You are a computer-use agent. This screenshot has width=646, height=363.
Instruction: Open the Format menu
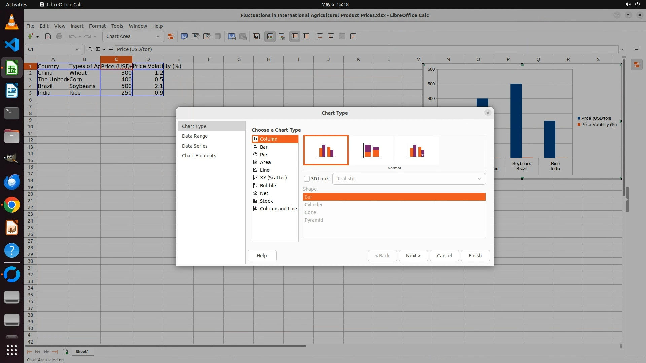[x=97, y=26]
